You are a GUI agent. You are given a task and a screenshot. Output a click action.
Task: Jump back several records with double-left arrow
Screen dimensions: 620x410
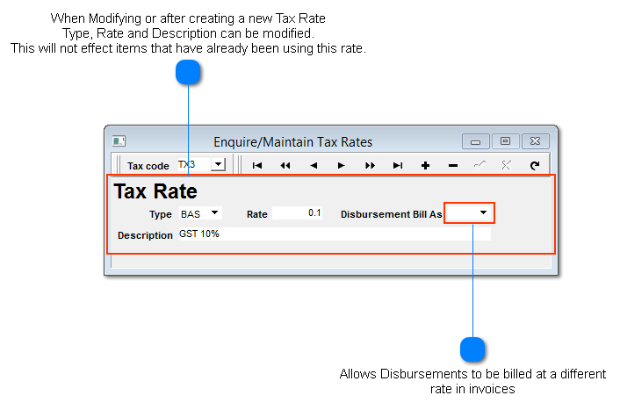tap(285, 165)
